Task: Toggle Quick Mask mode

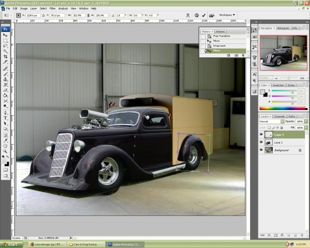Action: click(x=5, y=169)
